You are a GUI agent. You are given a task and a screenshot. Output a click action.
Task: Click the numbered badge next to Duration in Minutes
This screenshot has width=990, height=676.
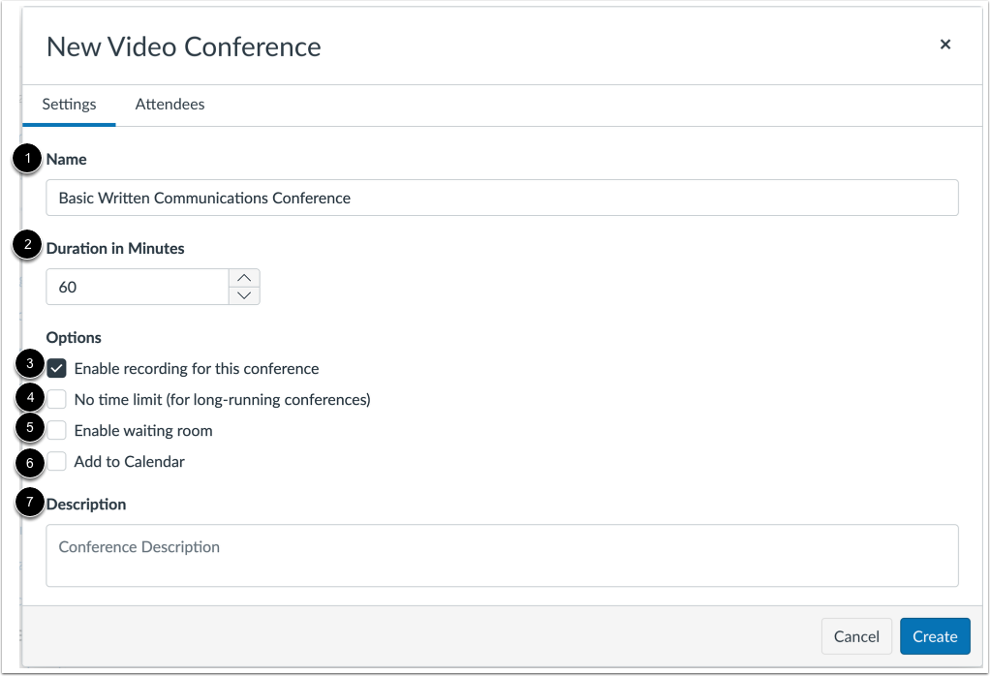(28, 248)
